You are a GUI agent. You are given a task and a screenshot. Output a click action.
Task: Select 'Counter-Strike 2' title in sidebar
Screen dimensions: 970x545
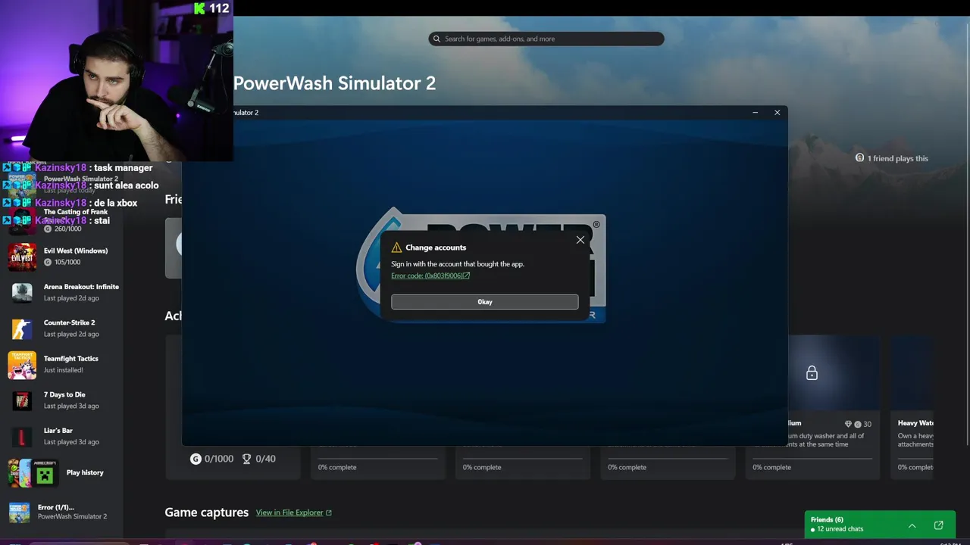click(70, 322)
